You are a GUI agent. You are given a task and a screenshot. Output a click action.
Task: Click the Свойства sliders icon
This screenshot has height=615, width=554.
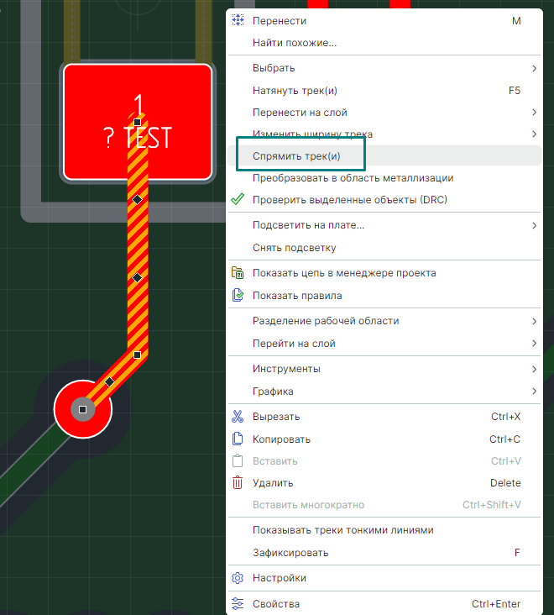click(x=238, y=604)
